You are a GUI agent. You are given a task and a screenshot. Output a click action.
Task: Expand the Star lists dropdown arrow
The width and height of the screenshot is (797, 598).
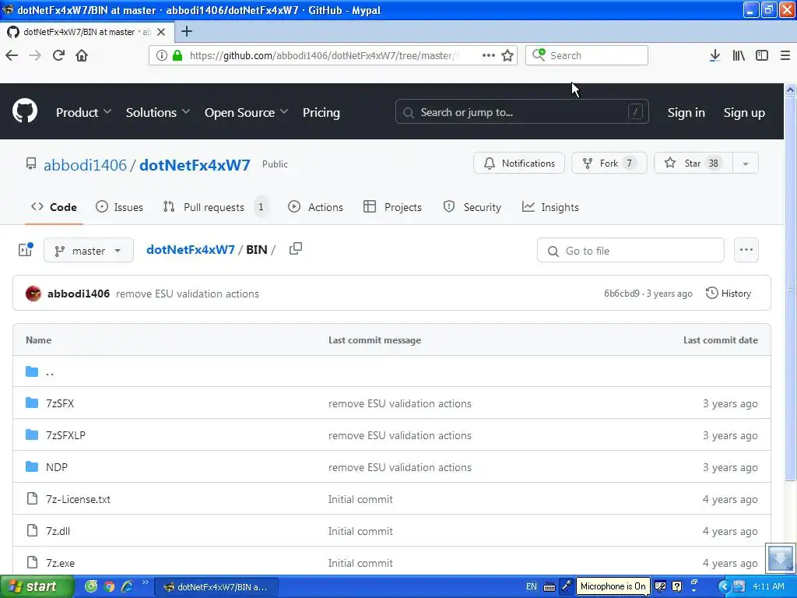(746, 164)
